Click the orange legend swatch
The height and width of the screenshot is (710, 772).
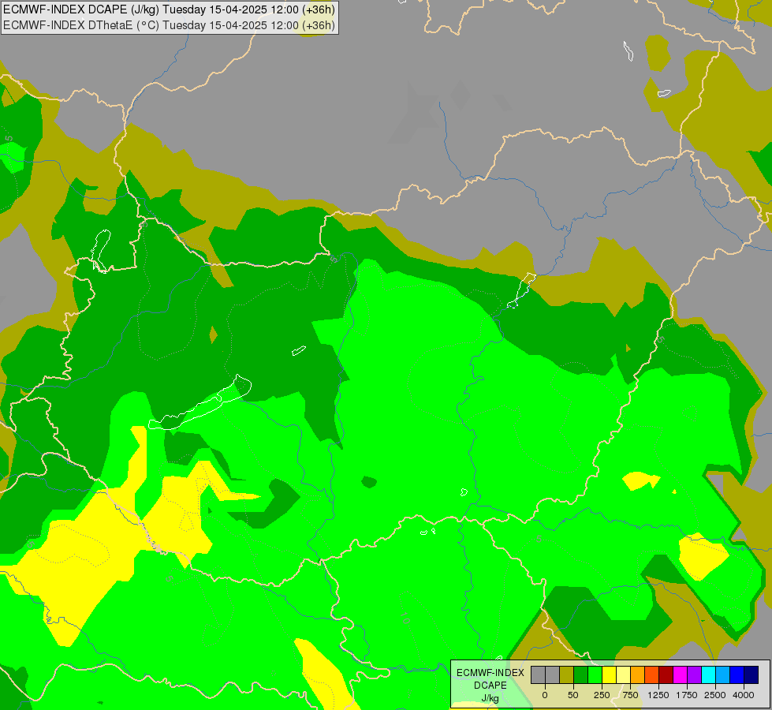pyautogui.click(x=638, y=674)
